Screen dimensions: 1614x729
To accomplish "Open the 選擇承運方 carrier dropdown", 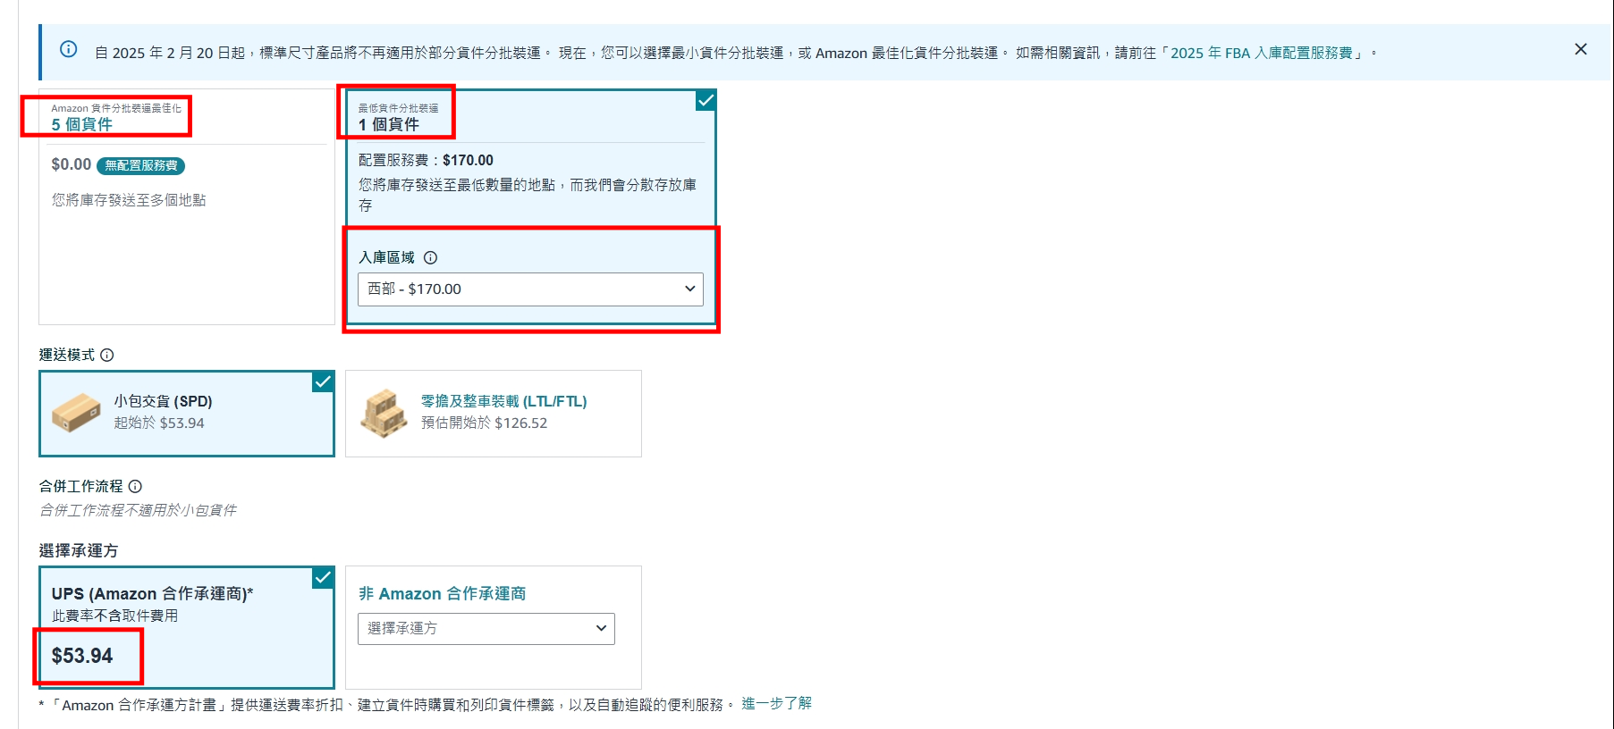I will [486, 628].
